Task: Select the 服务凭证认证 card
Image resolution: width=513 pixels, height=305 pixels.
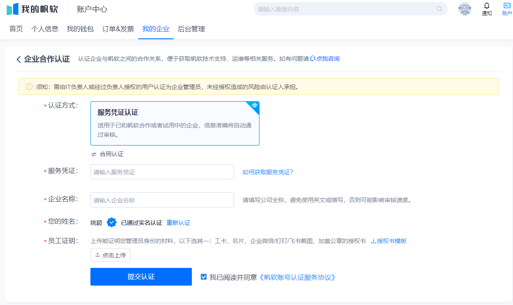Action: [x=175, y=124]
